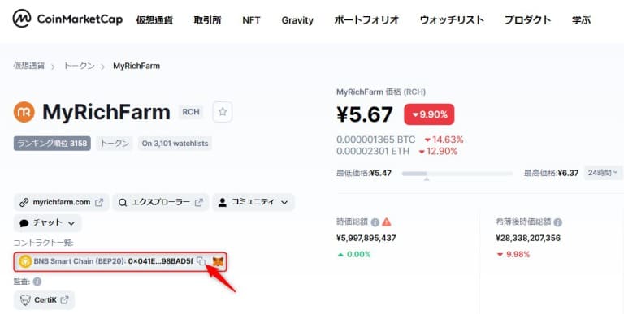624x314 pixels.
Task: Go to トークン breadcrumb
Action: tap(79, 66)
